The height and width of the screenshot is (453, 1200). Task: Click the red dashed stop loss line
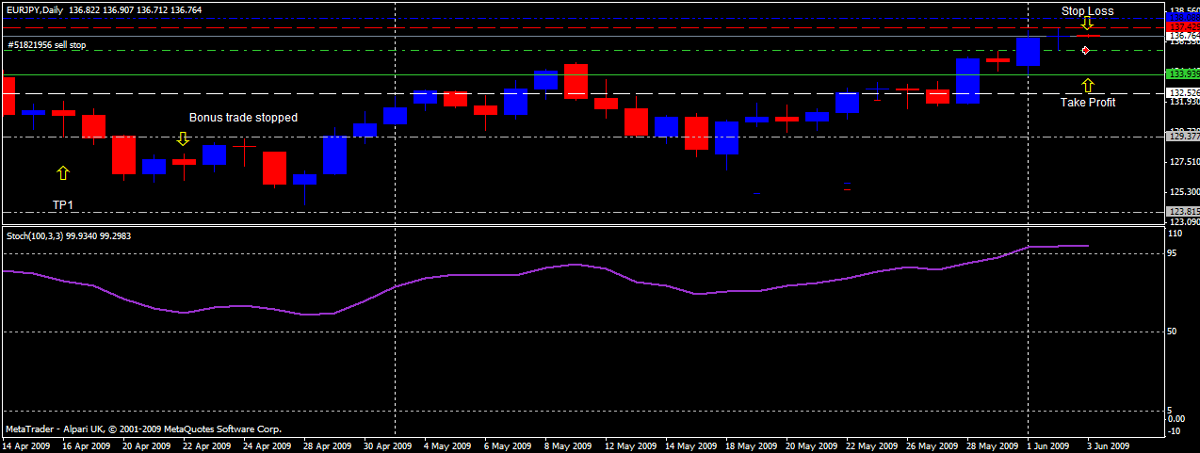coord(582,27)
